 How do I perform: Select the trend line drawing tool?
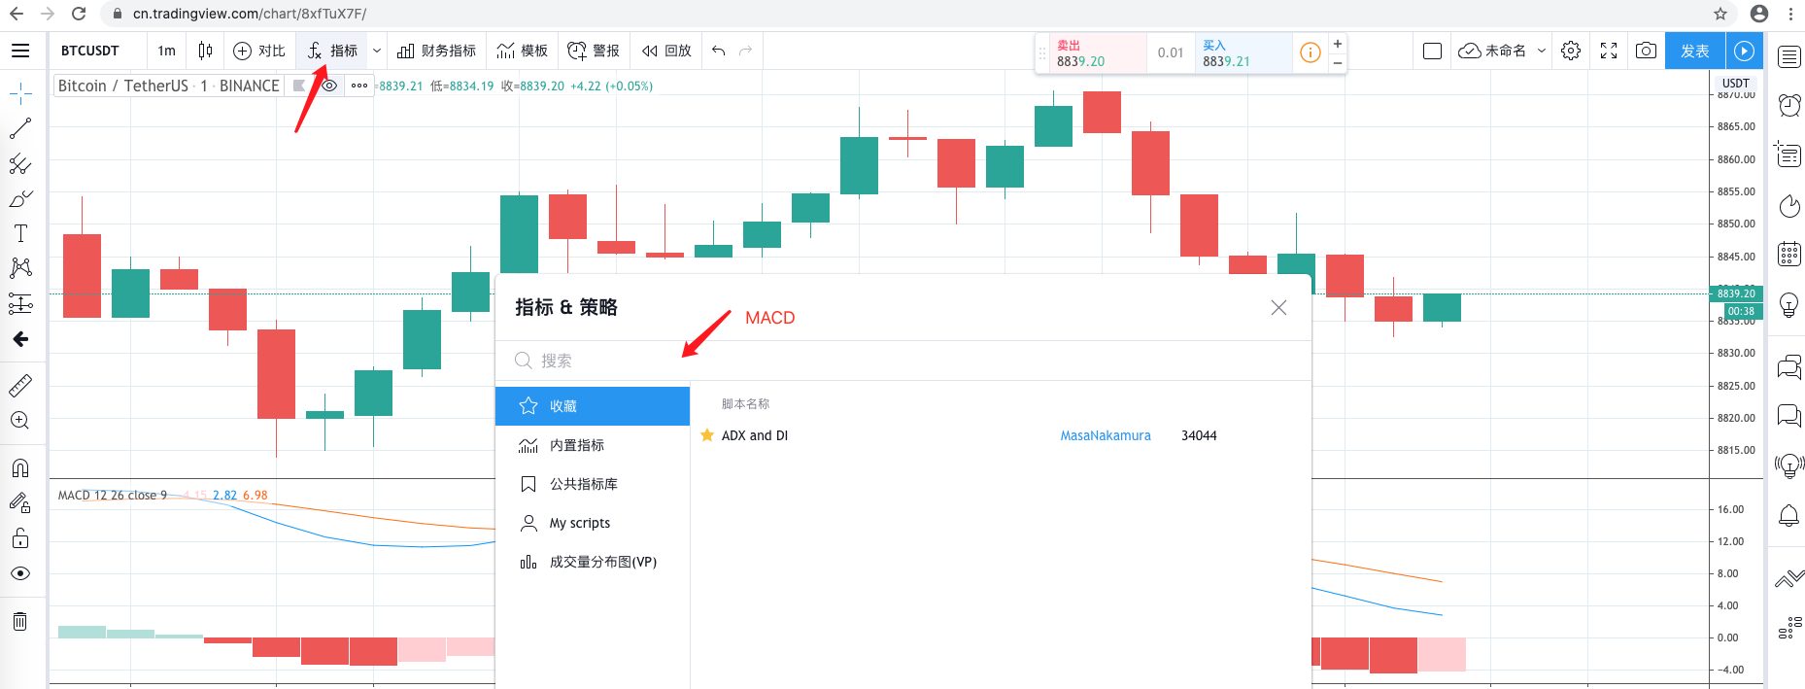[20, 128]
